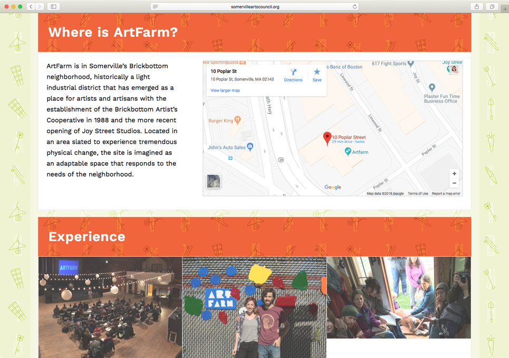509x358 pixels.
Task: Zoom in on the map with the plus icon
Action: click(454, 173)
